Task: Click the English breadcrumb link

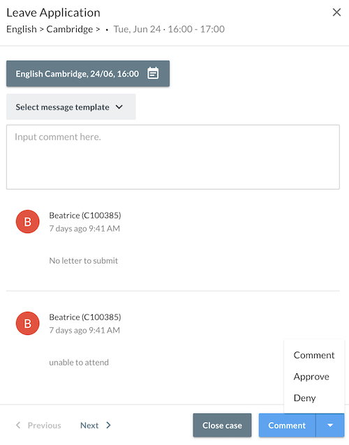Action: (x=22, y=29)
